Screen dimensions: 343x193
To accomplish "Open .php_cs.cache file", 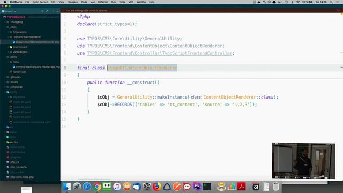I will [18, 167].
